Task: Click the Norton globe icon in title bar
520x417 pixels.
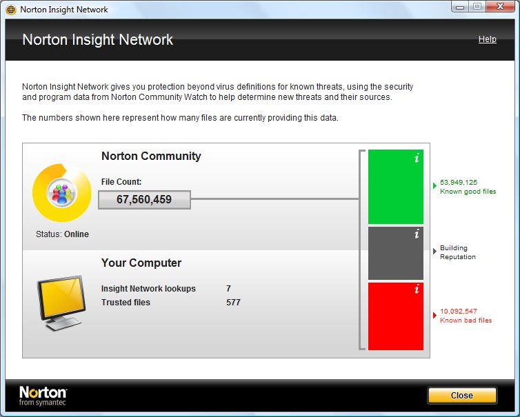Action: pyautogui.click(x=11, y=10)
